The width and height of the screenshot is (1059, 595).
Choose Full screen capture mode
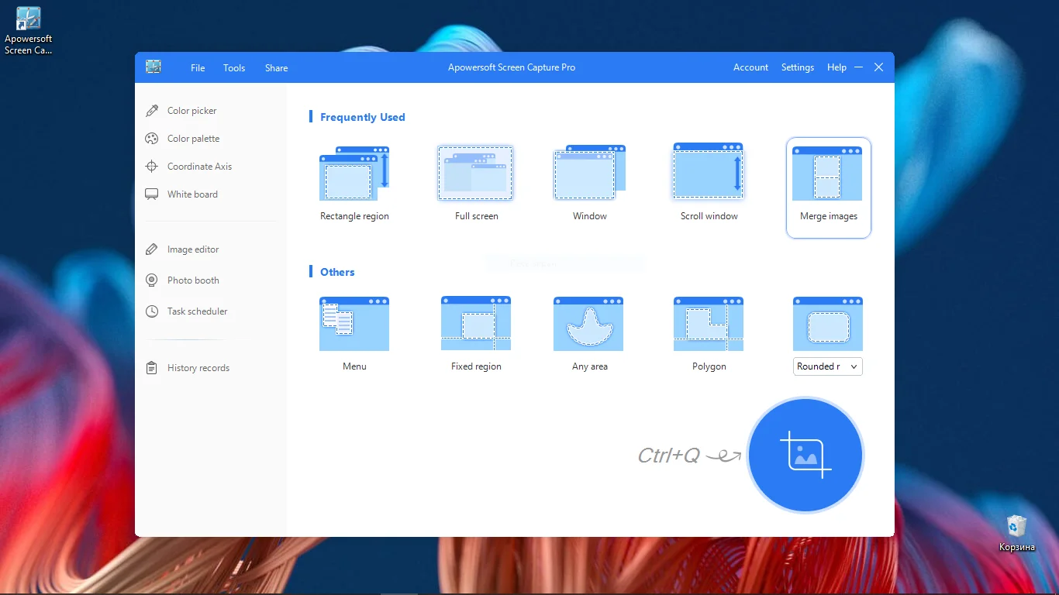(476, 184)
